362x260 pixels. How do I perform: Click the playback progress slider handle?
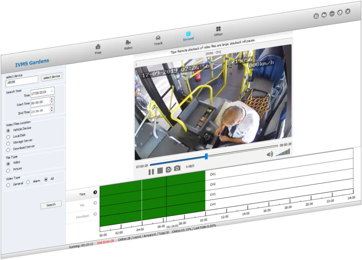206,156
